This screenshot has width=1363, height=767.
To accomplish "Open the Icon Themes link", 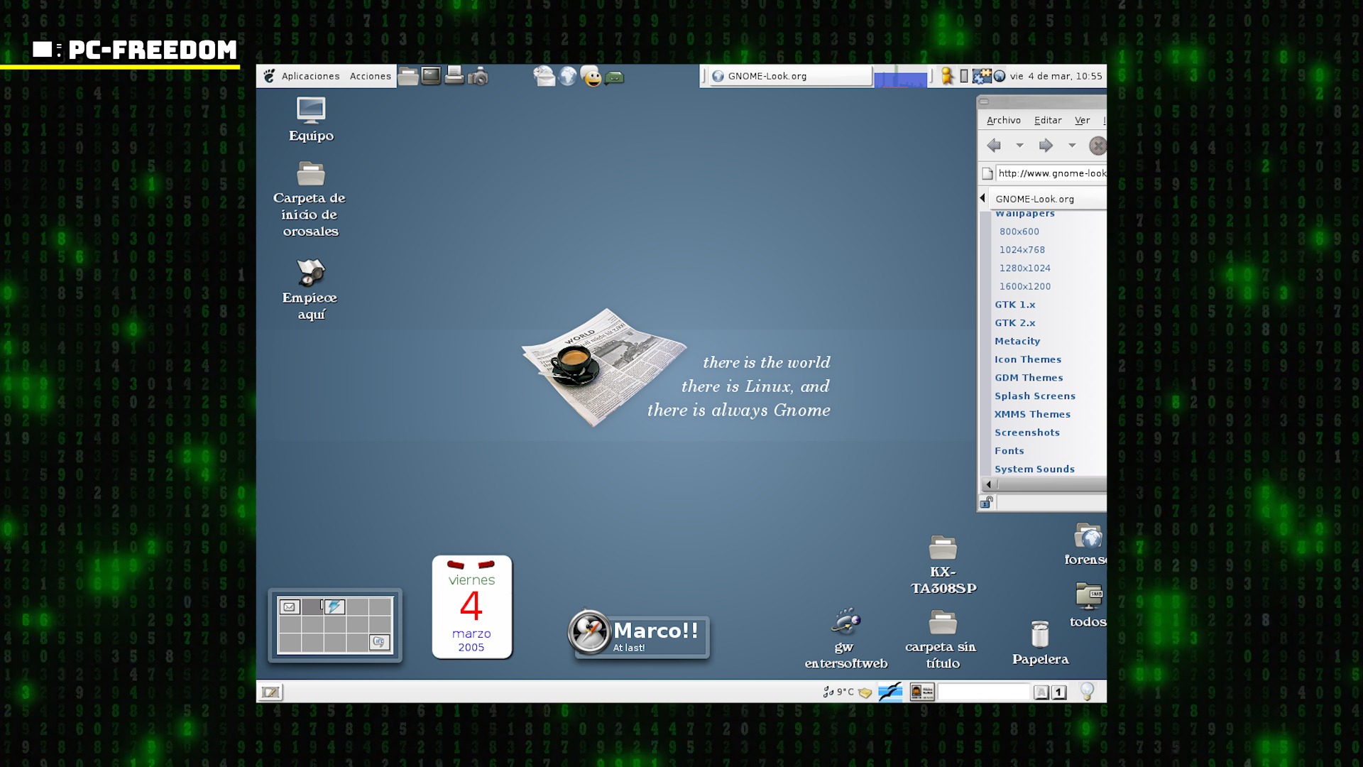I will pyautogui.click(x=1028, y=359).
